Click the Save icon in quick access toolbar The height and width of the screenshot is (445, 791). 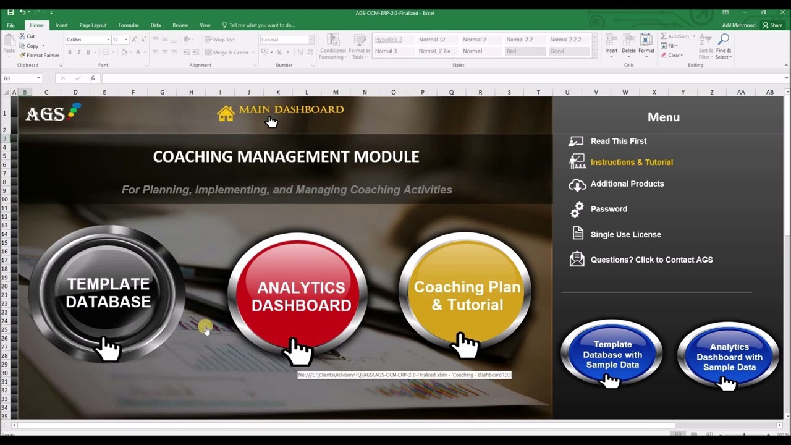[x=11, y=12]
